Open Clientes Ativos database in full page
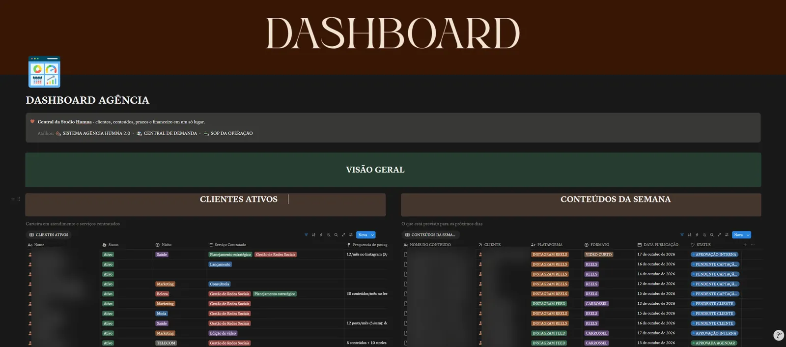This screenshot has height=347, width=786. (343, 235)
